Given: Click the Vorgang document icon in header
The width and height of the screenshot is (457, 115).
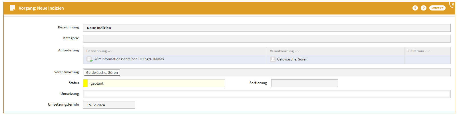Looking at the screenshot, I should 12,8.
